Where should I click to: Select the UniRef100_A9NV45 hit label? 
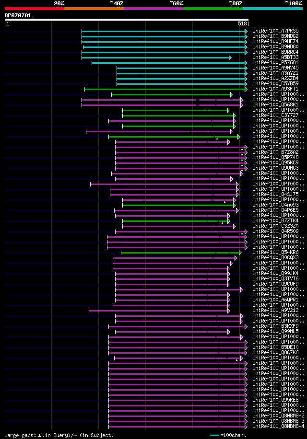pos(275,68)
